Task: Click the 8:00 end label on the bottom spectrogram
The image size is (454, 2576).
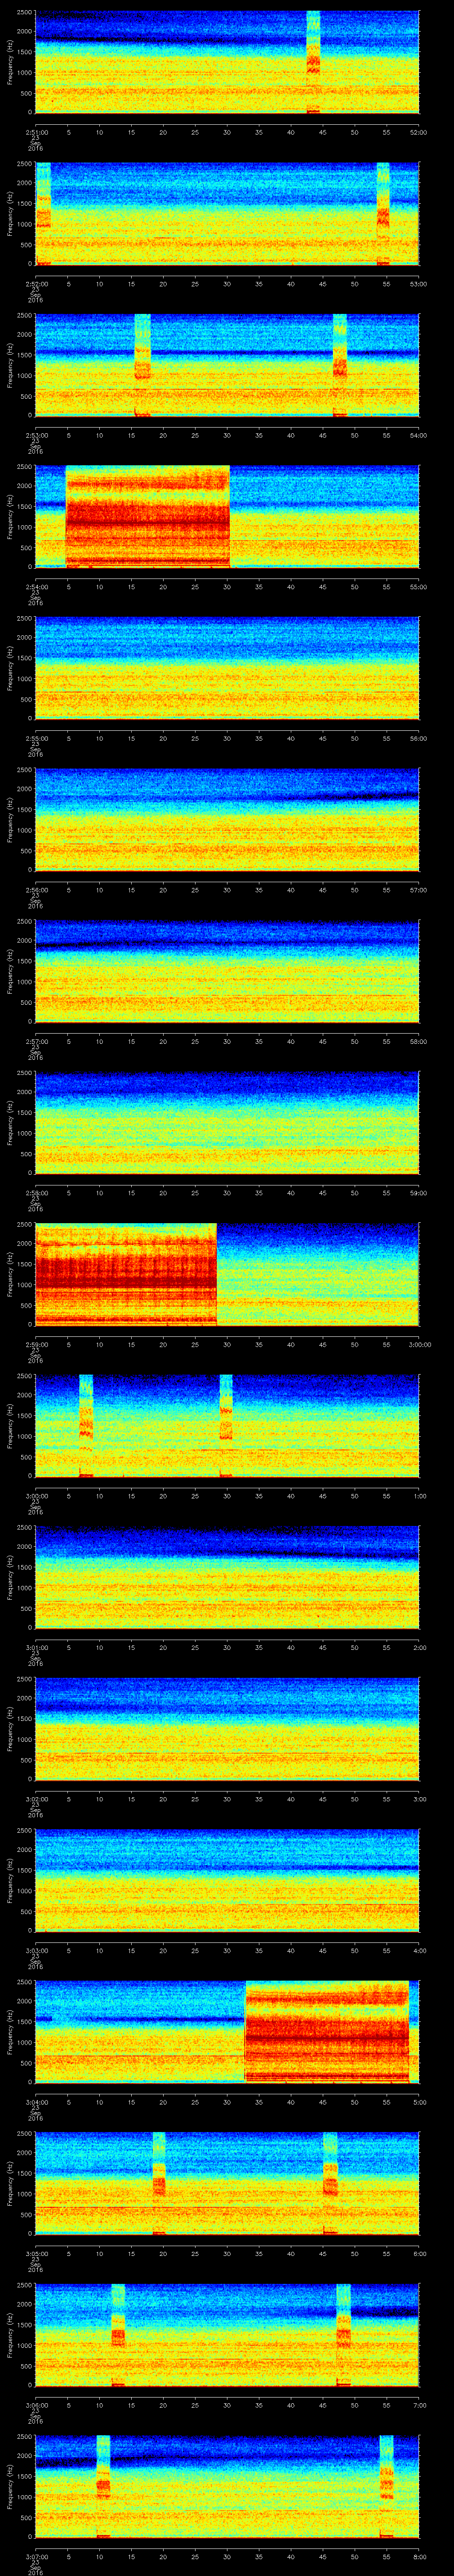Action: coord(419,2555)
